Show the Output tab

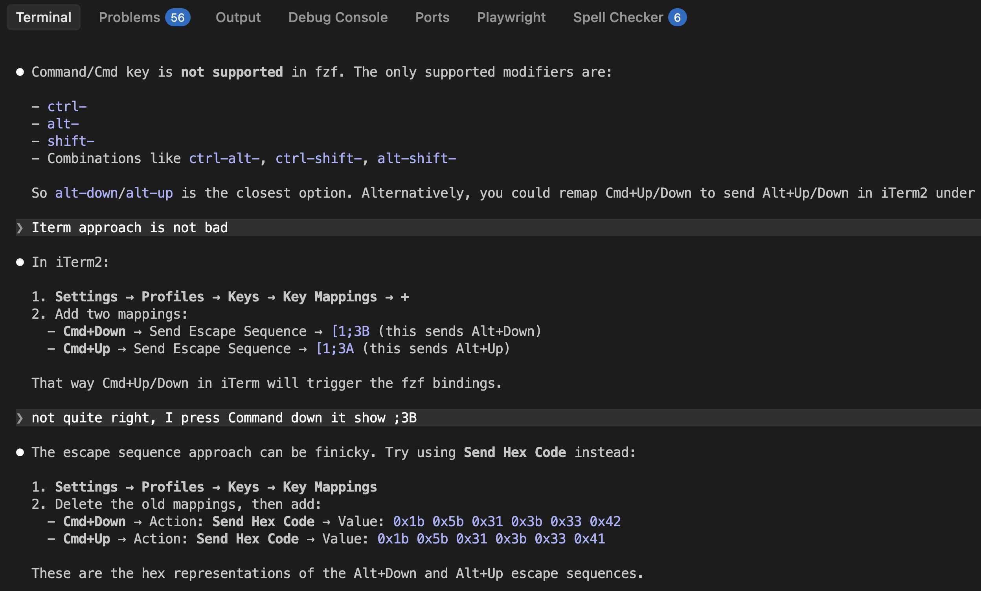[238, 18]
